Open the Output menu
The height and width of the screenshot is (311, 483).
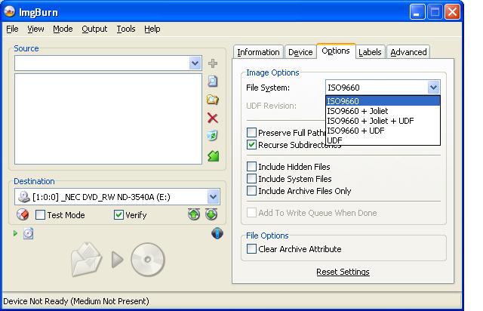94,29
